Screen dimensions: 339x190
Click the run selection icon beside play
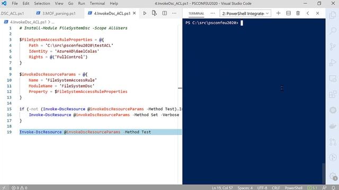click(154, 13)
